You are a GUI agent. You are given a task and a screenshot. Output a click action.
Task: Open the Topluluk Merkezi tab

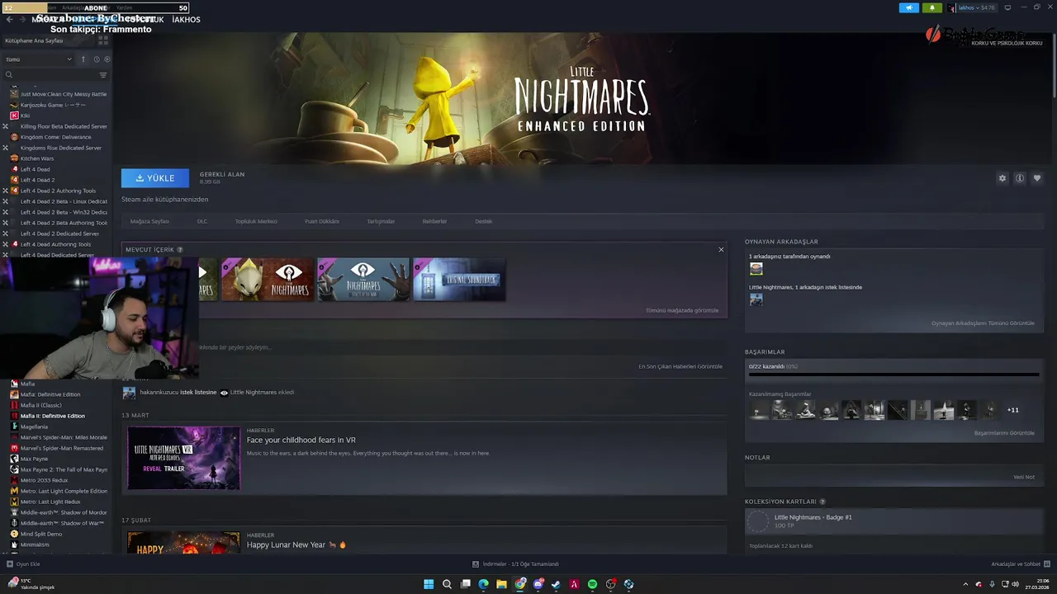(x=256, y=221)
